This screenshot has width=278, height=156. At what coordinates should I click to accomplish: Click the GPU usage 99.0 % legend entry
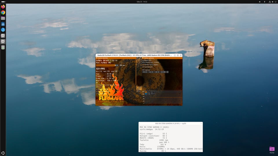coord(150,94)
